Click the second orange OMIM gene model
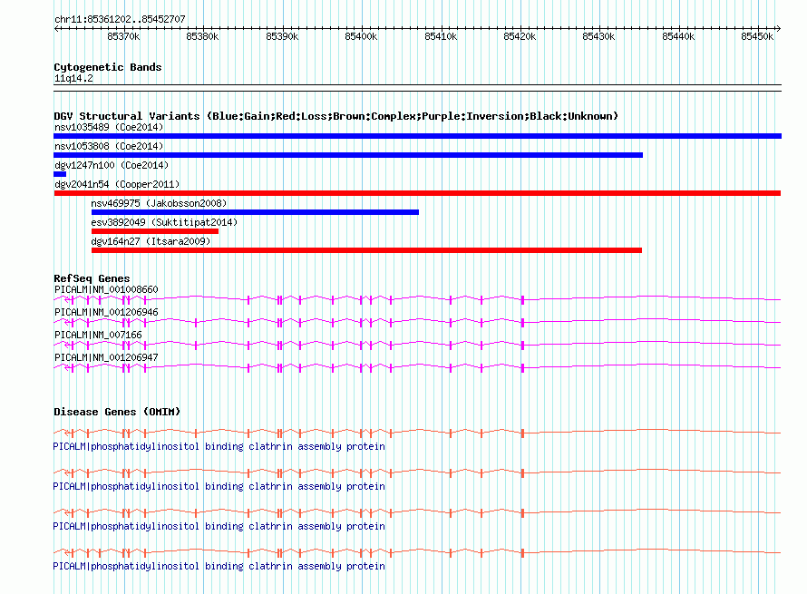Viewport: 807px width, 594px height. (x=417, y=472)
